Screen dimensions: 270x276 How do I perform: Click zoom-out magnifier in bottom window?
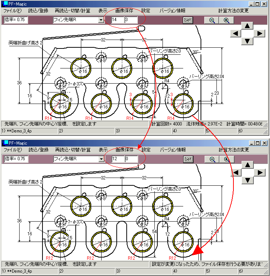(x=212, y=159)
